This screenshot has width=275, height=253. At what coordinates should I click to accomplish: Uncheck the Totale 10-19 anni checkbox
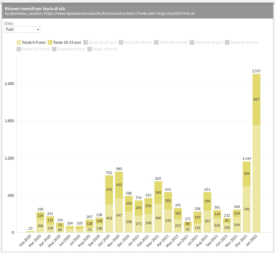pos(50,43)
